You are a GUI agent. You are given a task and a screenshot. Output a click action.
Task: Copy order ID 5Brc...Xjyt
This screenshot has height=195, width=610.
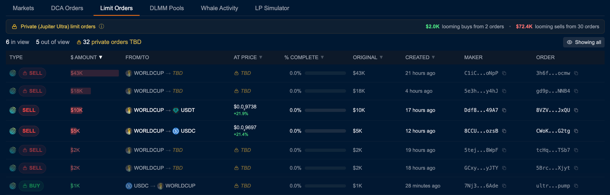tap(576, 168)
